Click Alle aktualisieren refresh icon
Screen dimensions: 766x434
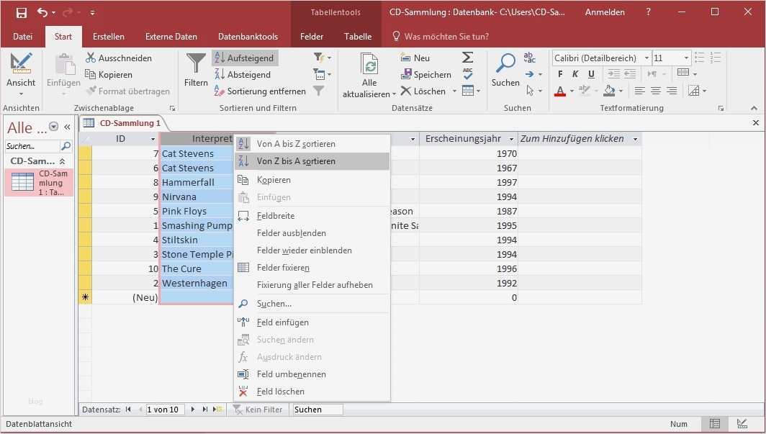click(x=369, y=65)
